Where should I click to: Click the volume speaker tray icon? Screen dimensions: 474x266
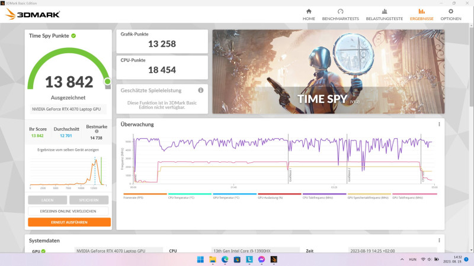click(429, 259)
